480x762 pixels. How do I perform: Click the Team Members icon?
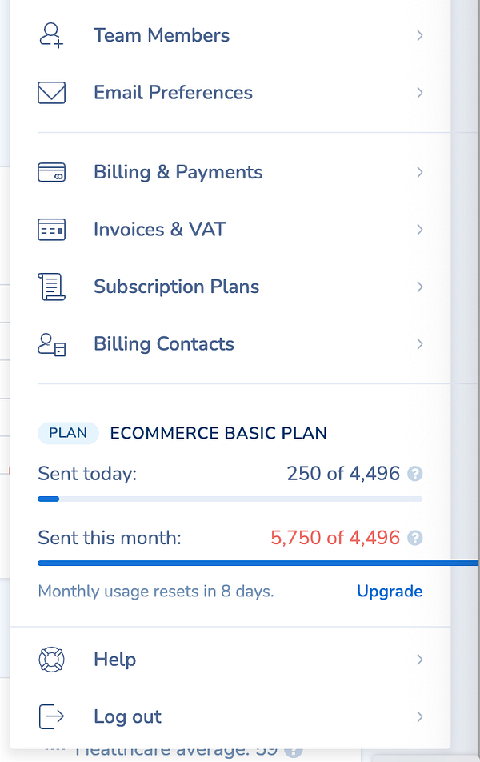50,35
